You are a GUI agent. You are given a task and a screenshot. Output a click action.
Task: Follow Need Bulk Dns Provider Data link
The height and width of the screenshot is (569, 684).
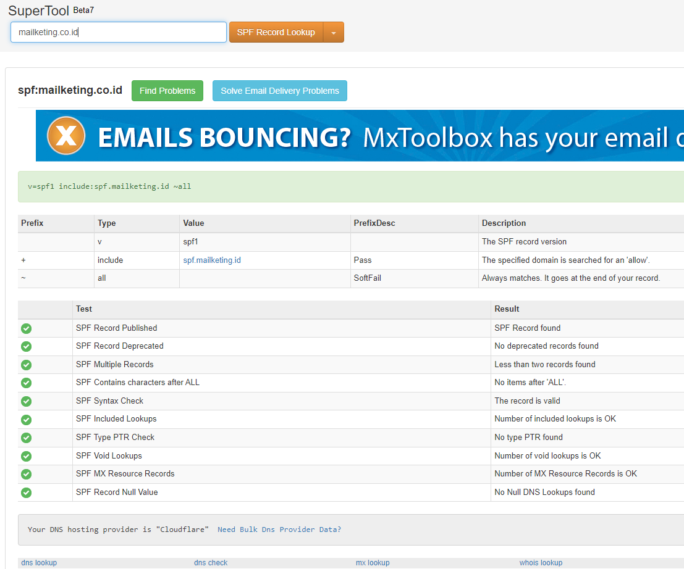(279, 530)
